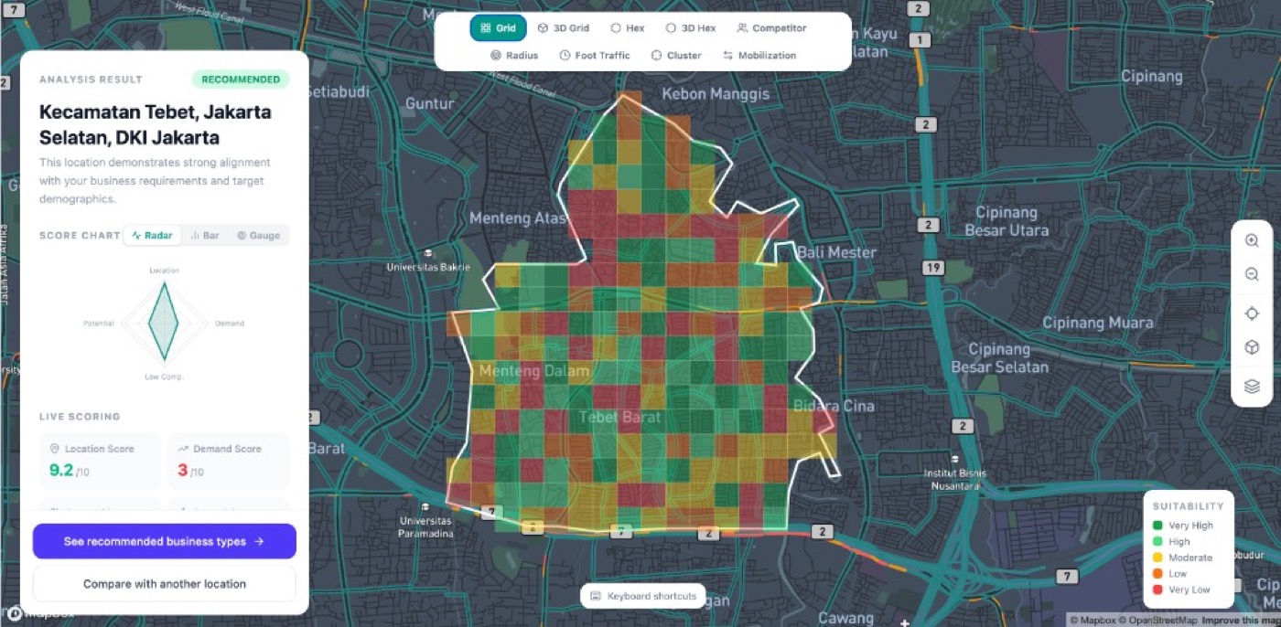Show the Foot Traffic layer
Screen dimensions: 1281x627
[x=595, y=55]
